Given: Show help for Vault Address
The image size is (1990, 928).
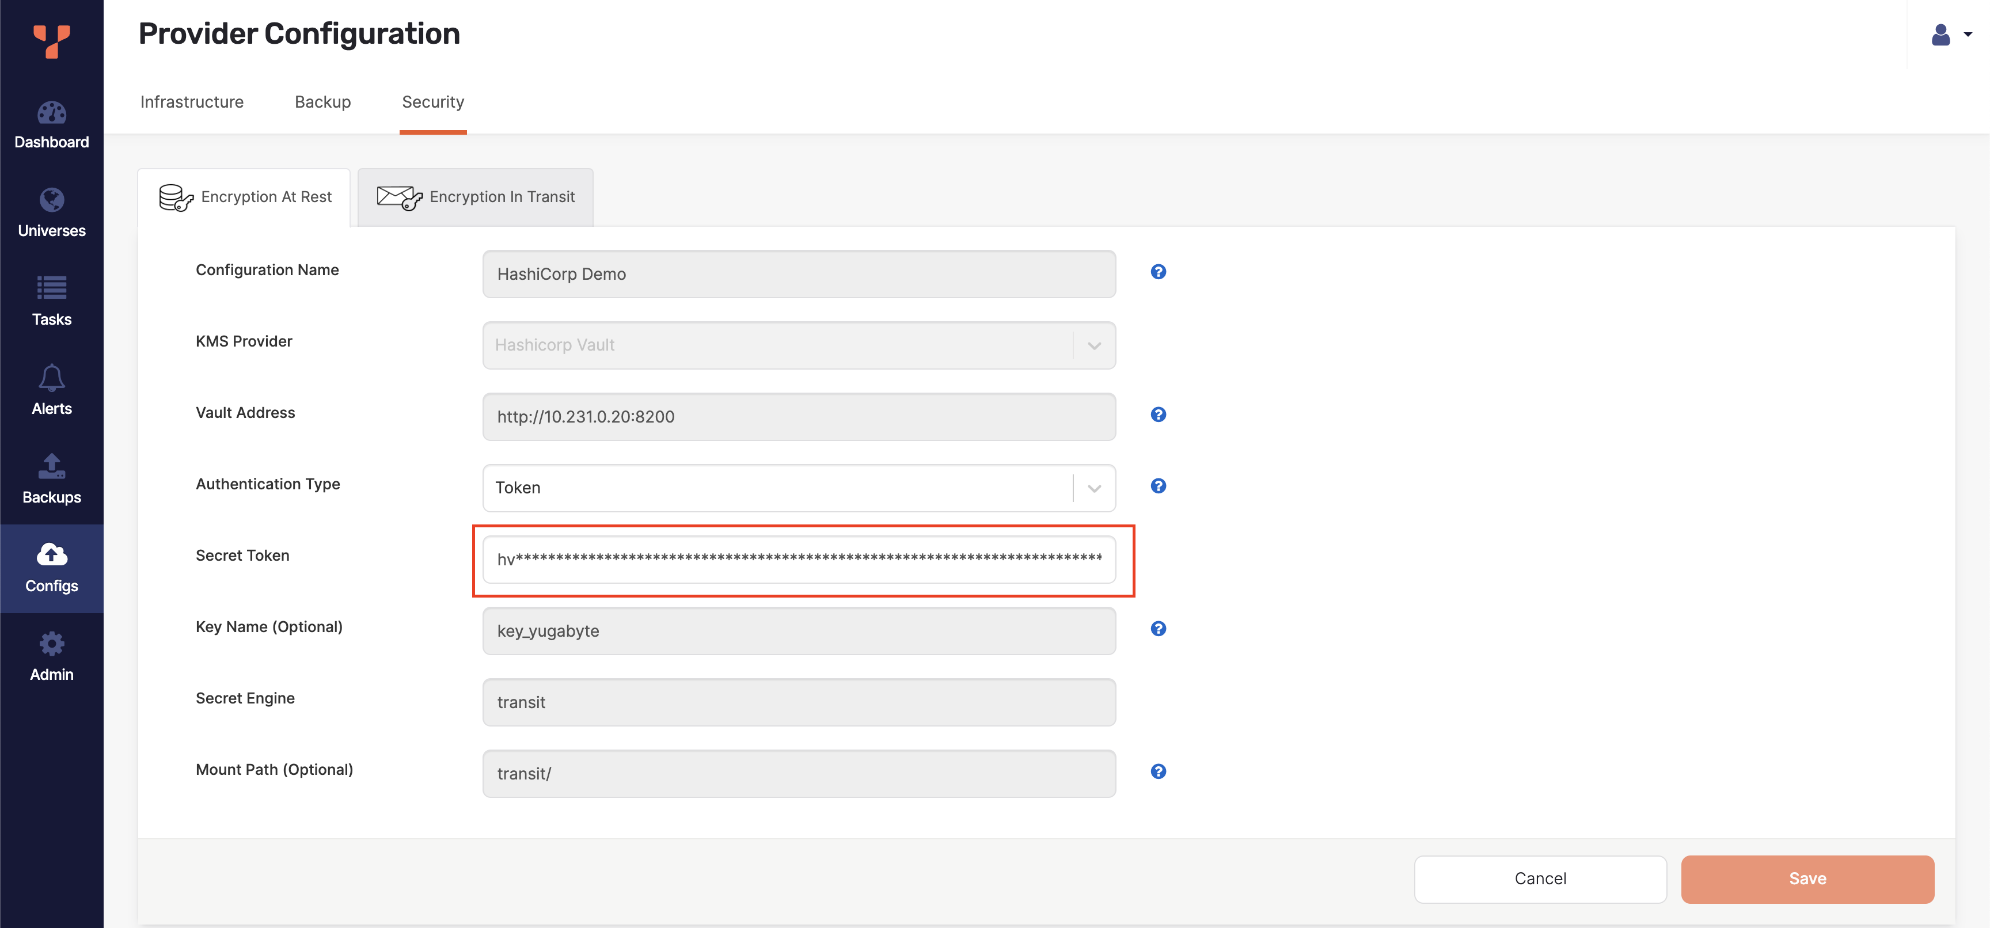Looking at the screenshot, I should click(x=1158, y=414).
